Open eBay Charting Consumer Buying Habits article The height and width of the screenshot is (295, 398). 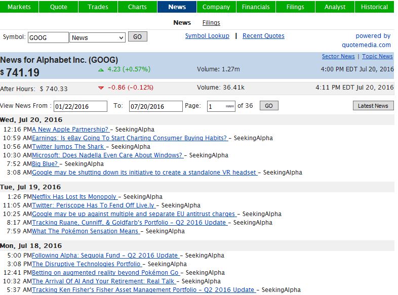click(x=130, y=138)
